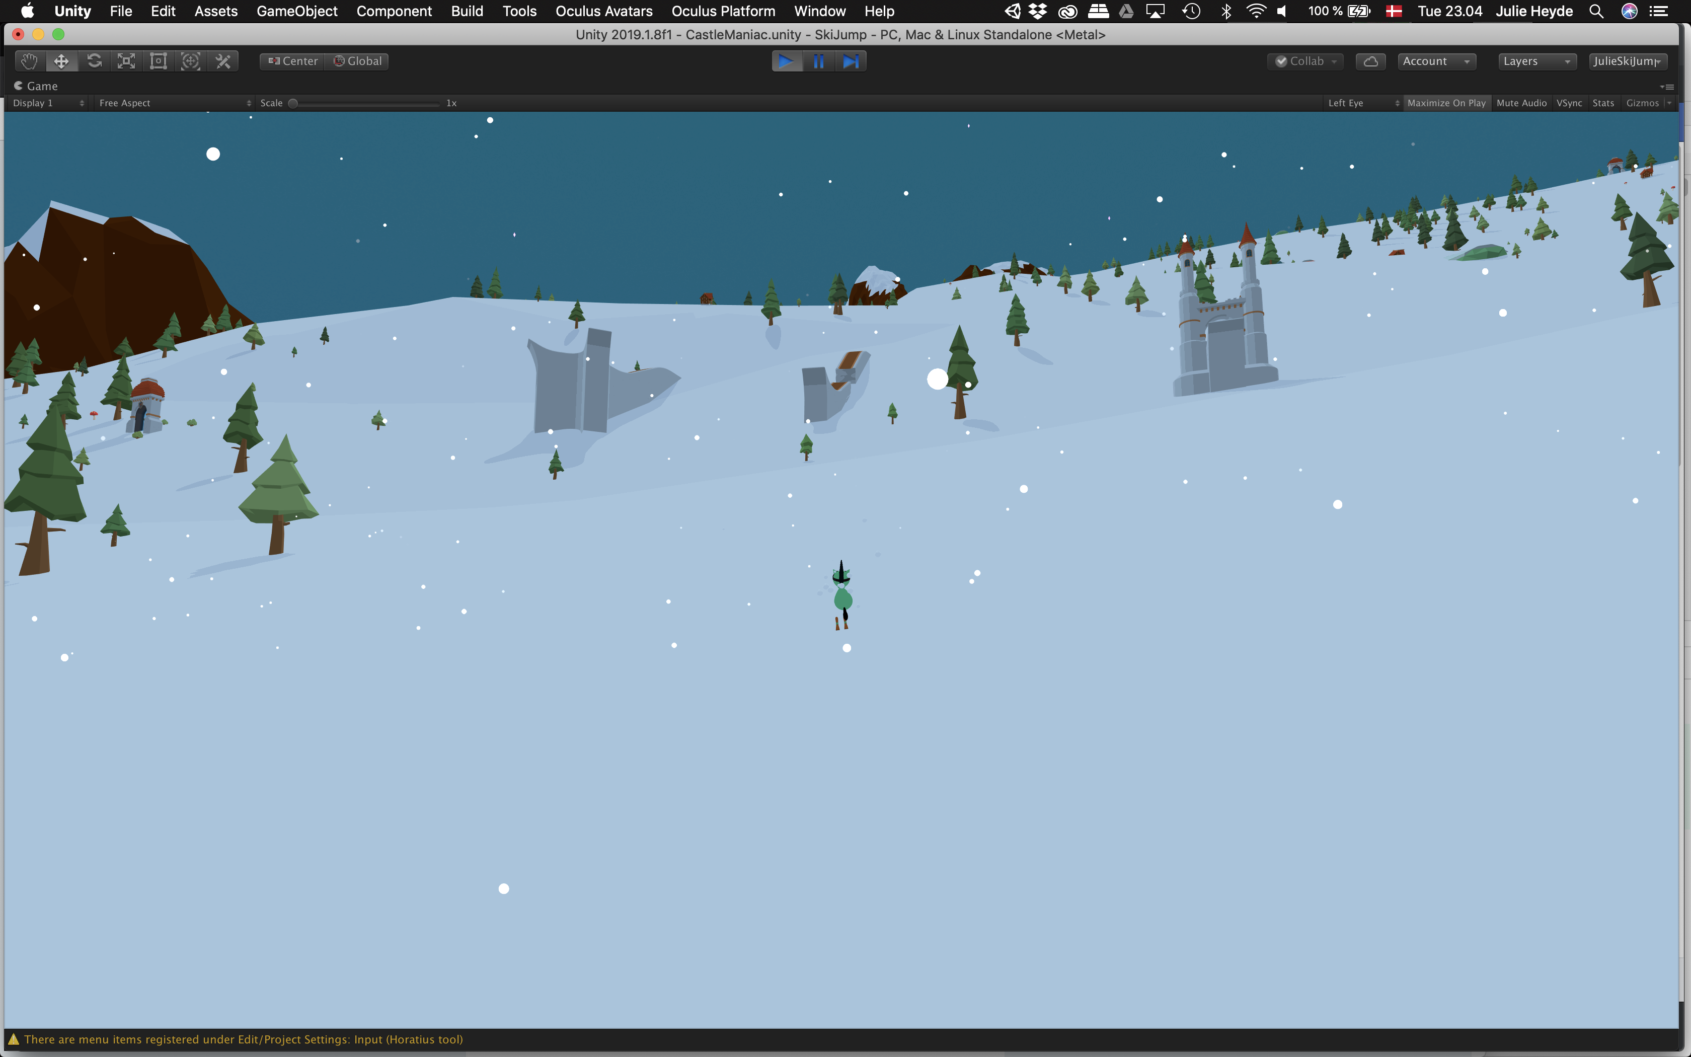
Task: Toggle Mute Audio in Game view
Action: (x=1521, y=103)
